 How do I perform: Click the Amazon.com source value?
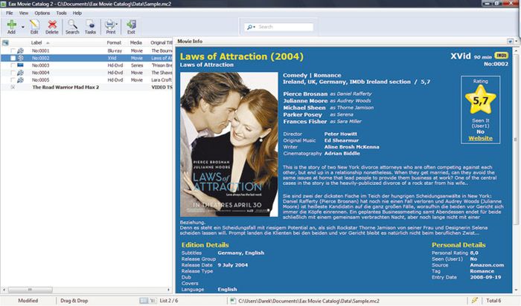pyautogui.click(x=487, y=265)
